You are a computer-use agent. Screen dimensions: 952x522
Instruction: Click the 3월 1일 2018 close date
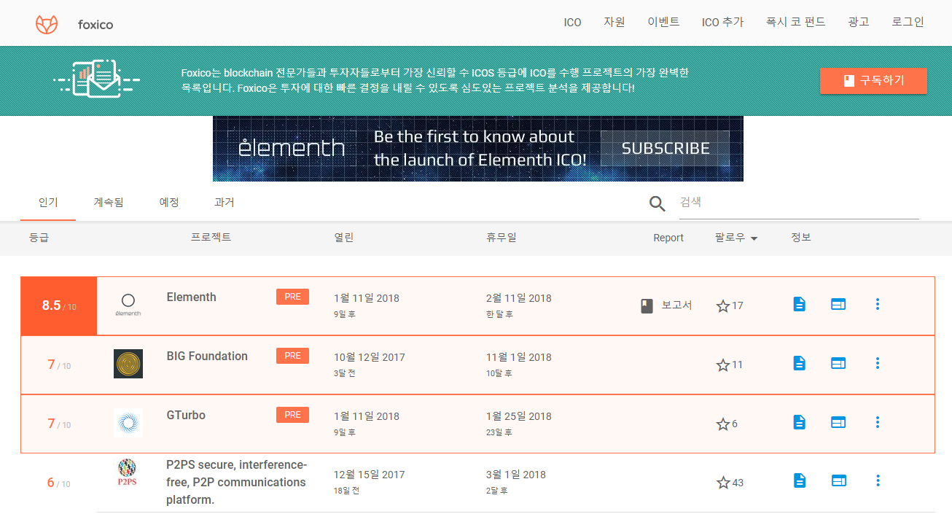pos(516,475)
